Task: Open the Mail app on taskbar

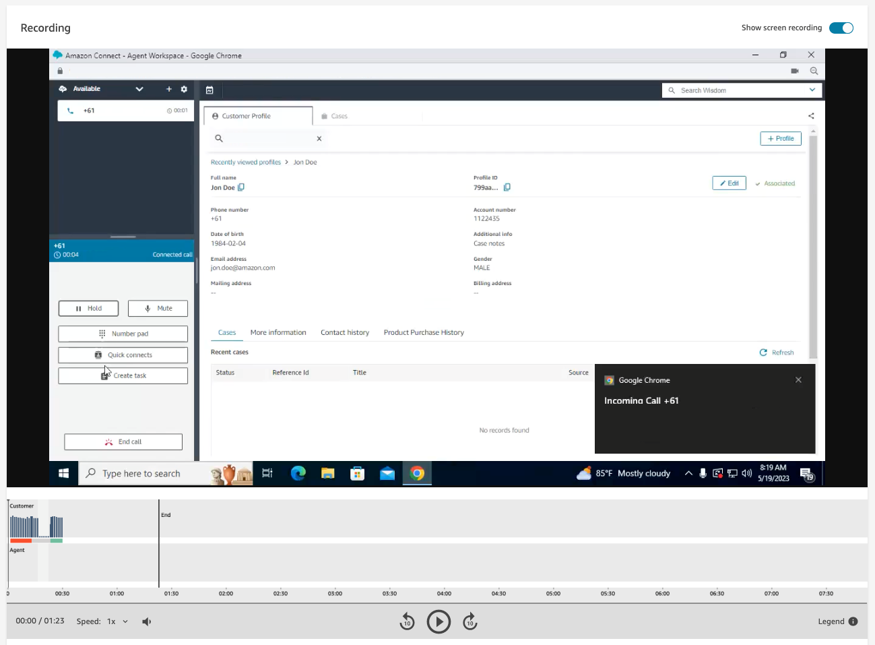Action: click(387, 474)
